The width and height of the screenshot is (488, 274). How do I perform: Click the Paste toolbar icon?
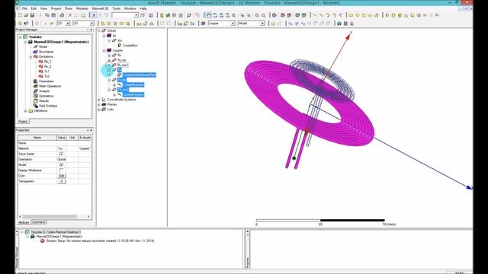coord(53,15)
